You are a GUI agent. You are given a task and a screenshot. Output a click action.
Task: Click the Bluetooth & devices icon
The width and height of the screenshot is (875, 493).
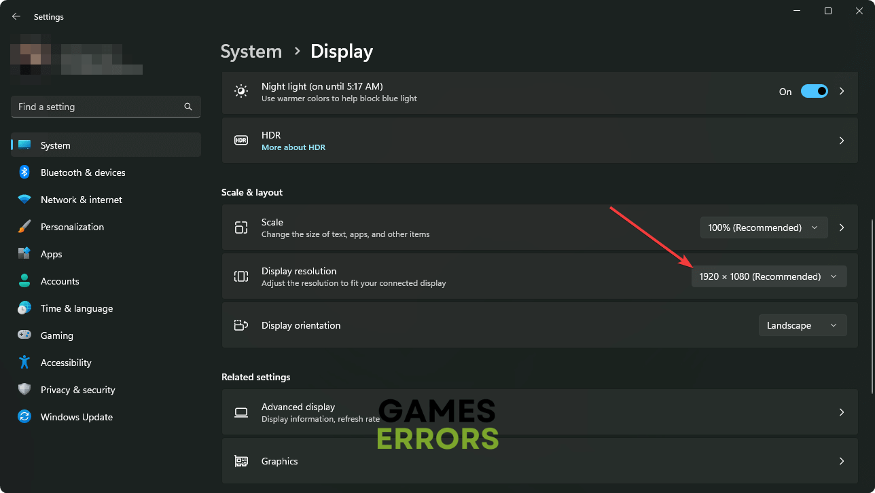[x=24, y=172]
